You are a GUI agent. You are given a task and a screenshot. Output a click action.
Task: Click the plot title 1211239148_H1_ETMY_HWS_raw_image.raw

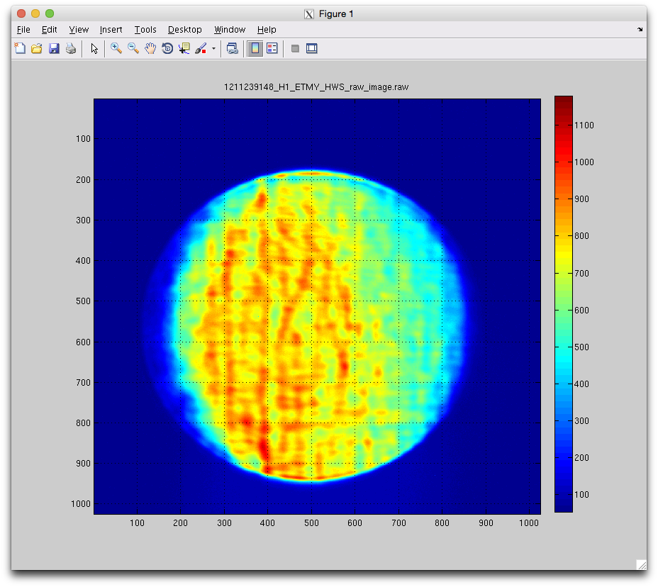click(316, 87)
